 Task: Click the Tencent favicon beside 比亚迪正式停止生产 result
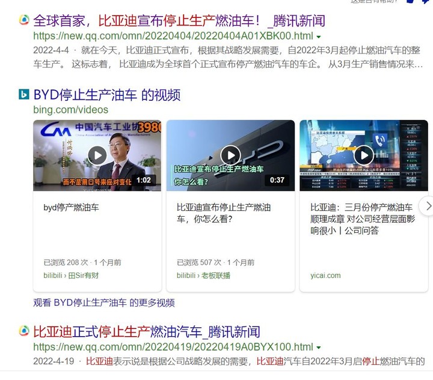pyautogui.click(x=24, y=331)
